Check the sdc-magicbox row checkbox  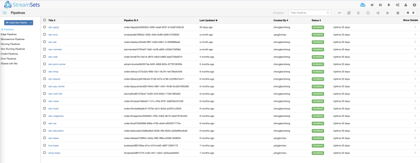[45, 116]
